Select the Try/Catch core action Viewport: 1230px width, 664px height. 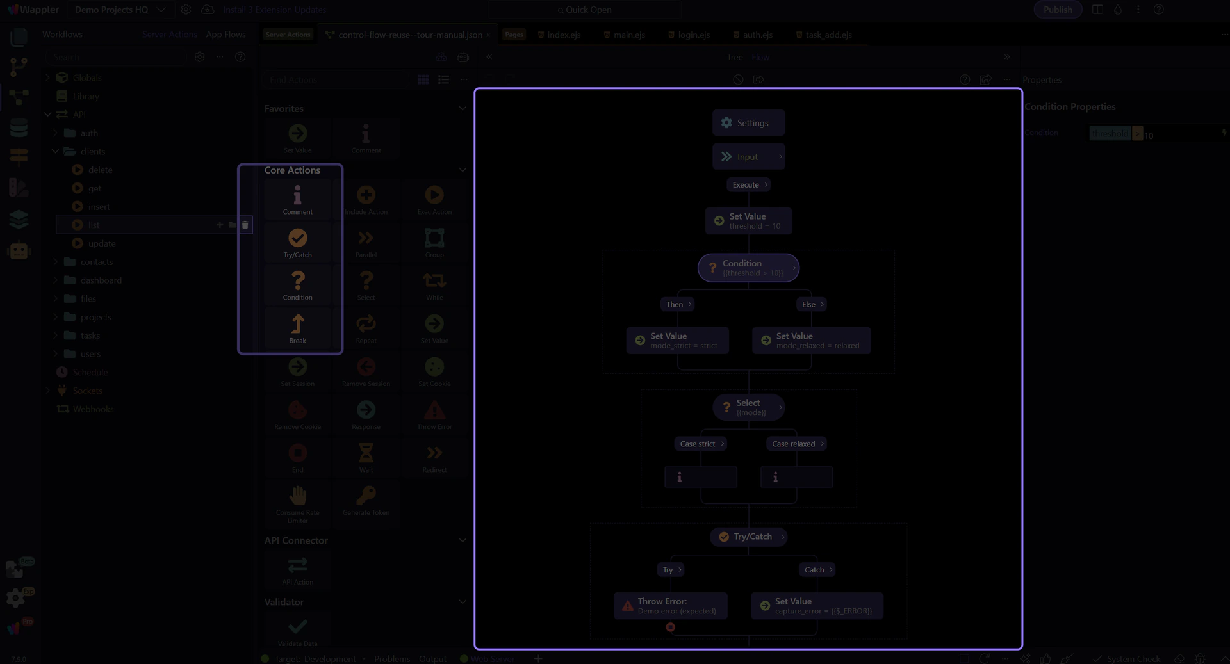[x=297, y=243]
